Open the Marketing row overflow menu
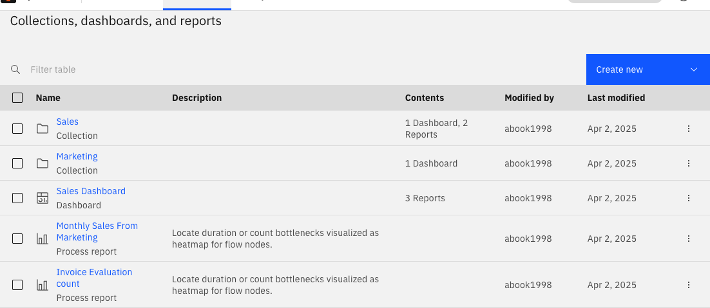 (688, 163)
